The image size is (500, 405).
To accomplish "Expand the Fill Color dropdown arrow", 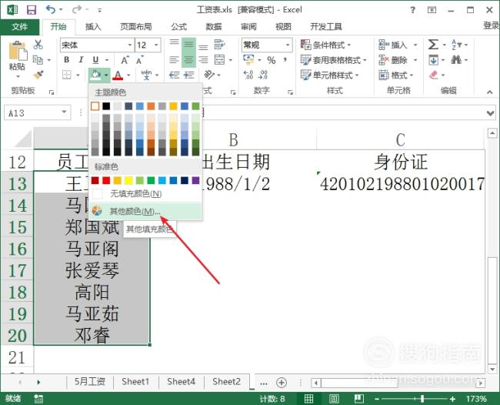I will pos(106,75).
